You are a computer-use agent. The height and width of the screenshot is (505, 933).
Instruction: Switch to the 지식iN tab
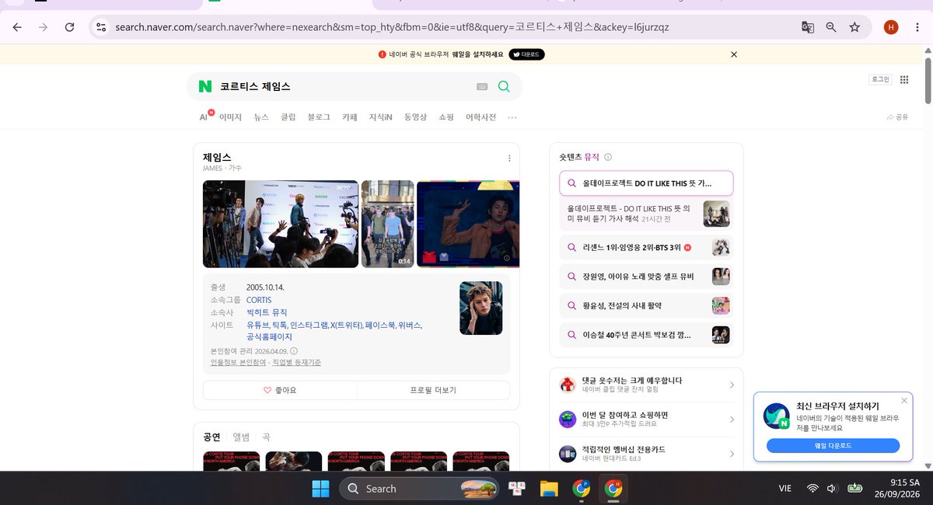pos(381,117)
